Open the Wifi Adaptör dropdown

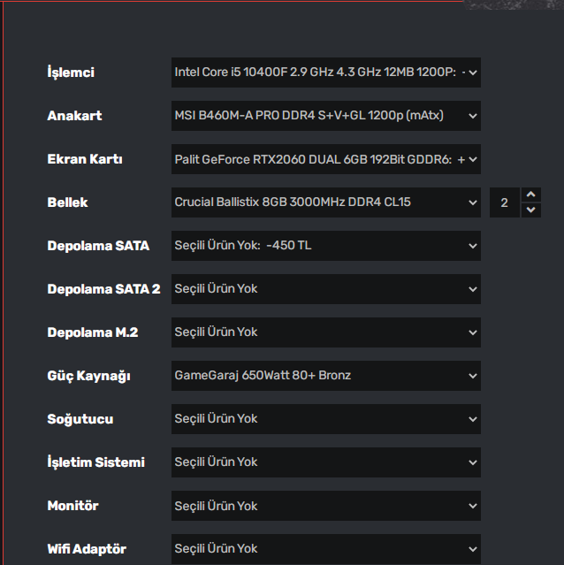[325, 549]
